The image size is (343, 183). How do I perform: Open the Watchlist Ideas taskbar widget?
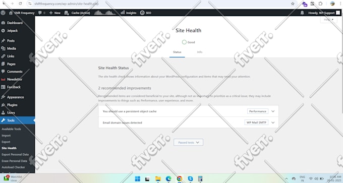[13, 178]
